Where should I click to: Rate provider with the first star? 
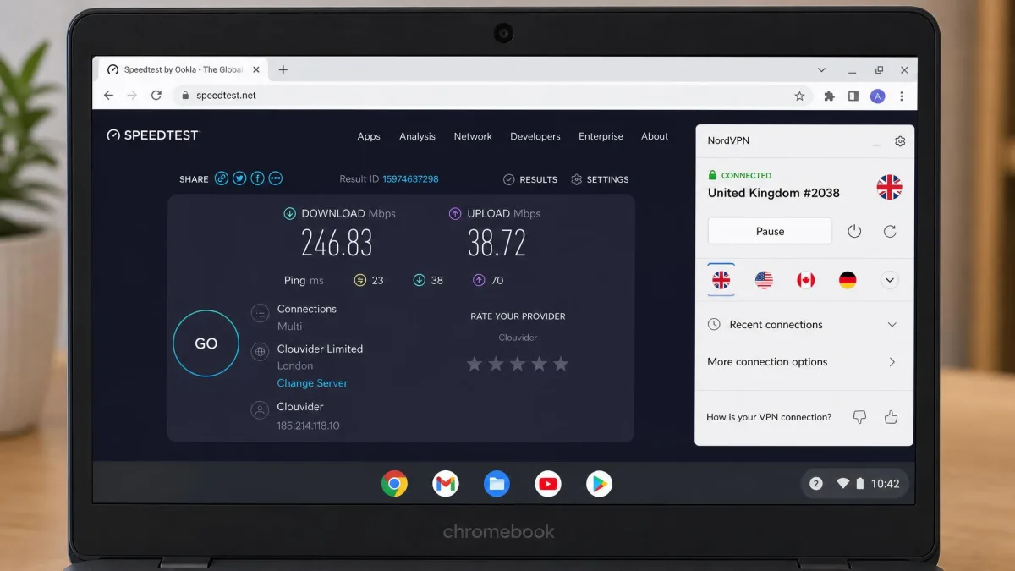(x=475, y=364)
